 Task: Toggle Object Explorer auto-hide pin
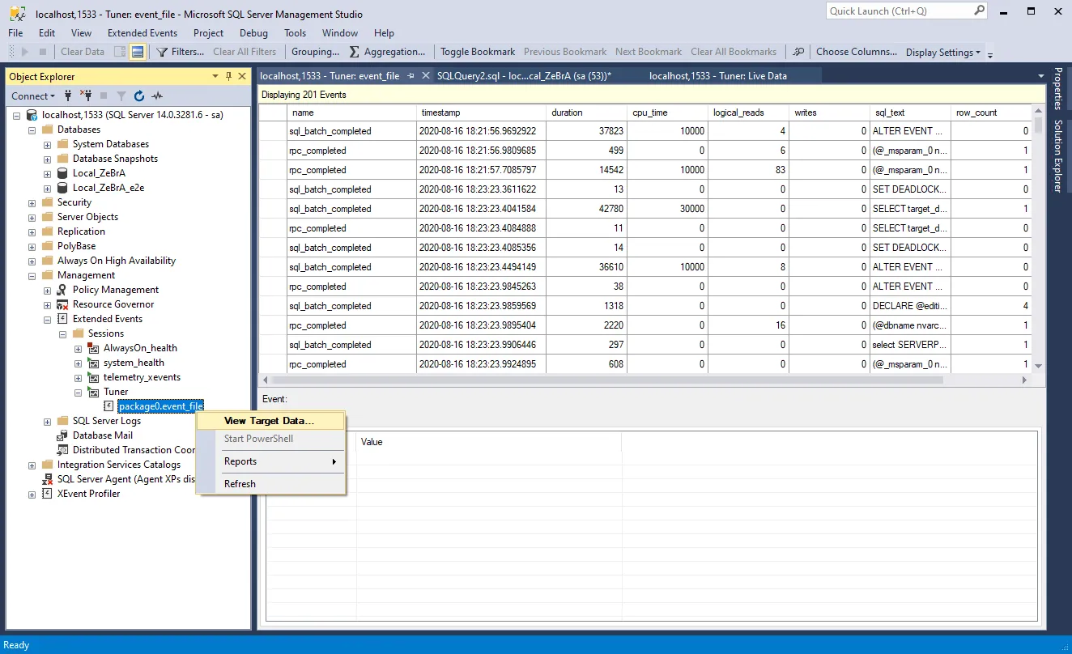point(229,76)
